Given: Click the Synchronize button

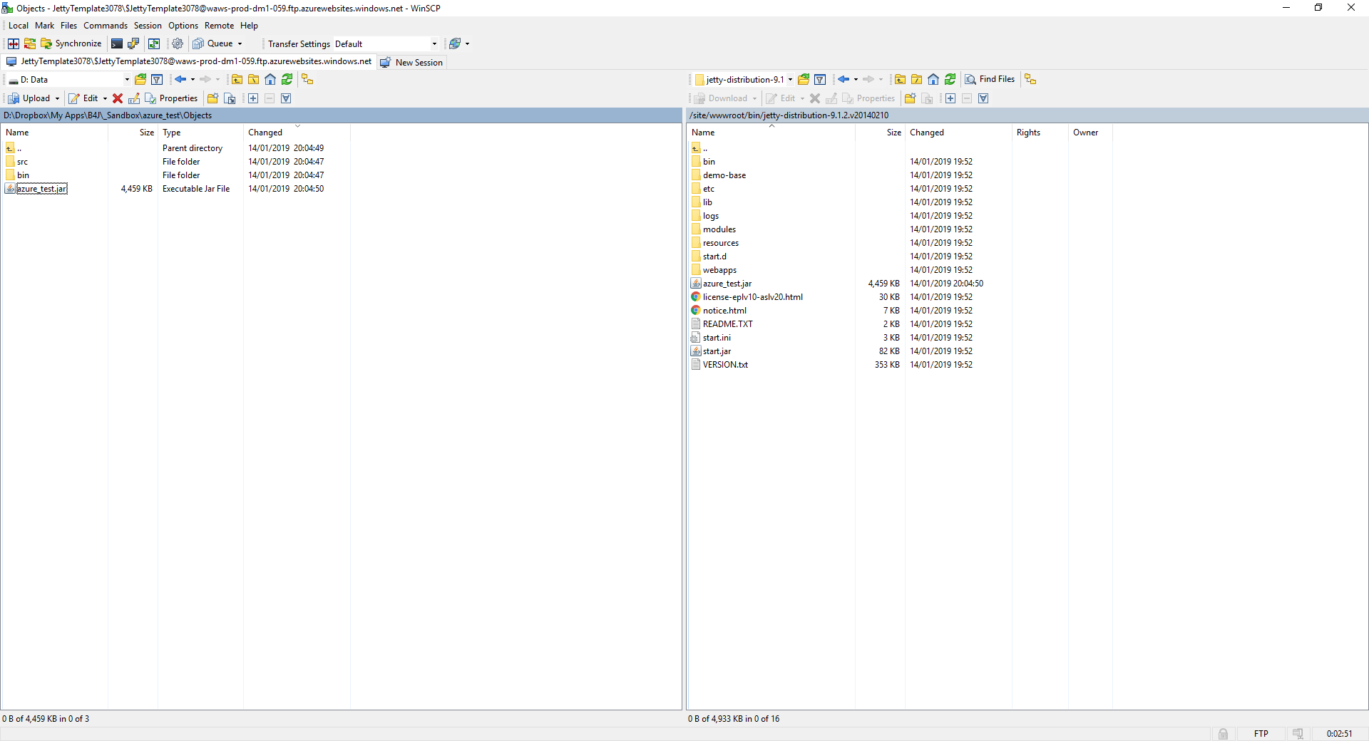Looking at the screenshot, I should [71, 43].
